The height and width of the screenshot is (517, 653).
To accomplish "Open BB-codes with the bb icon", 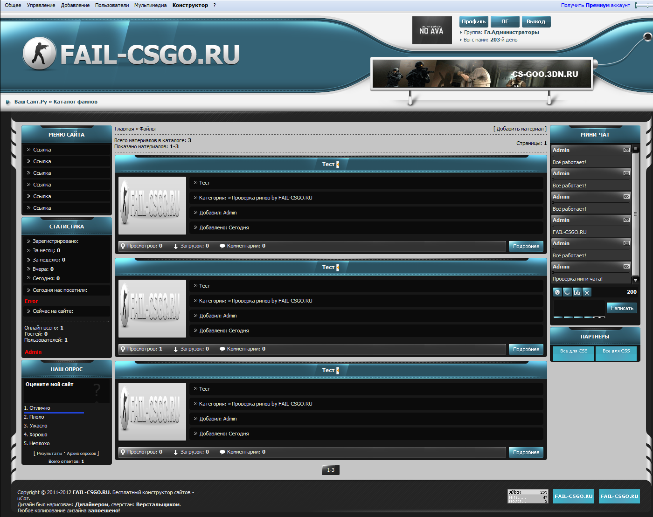I will coord(577,292).
